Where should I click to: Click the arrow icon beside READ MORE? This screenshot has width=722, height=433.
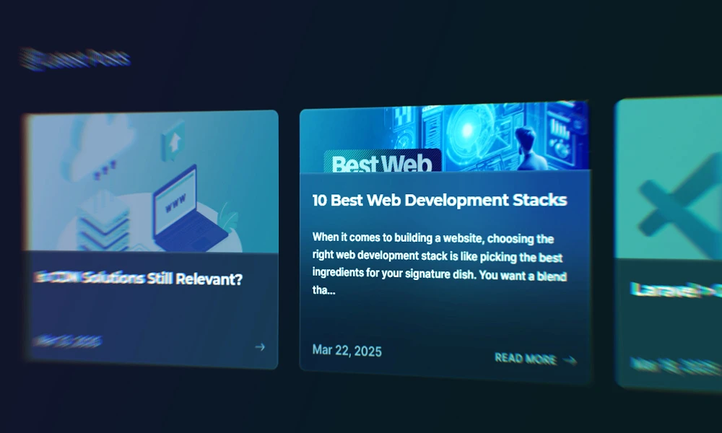click(570, 360)
